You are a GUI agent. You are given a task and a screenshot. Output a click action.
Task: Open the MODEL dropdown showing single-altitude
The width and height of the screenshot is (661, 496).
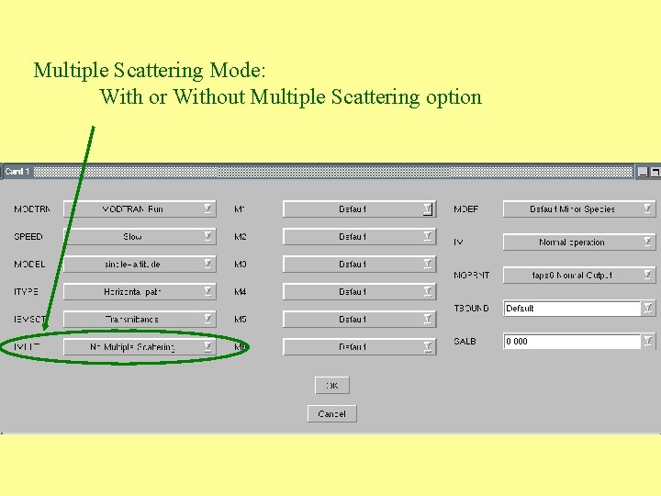click(x=140, y=264)
